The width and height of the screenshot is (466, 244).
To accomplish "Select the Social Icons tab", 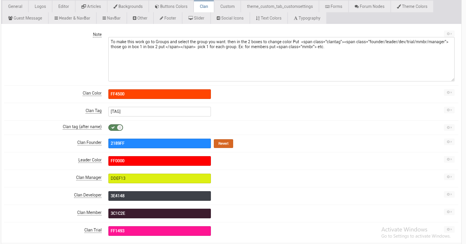I will click(x=230, y=18).
